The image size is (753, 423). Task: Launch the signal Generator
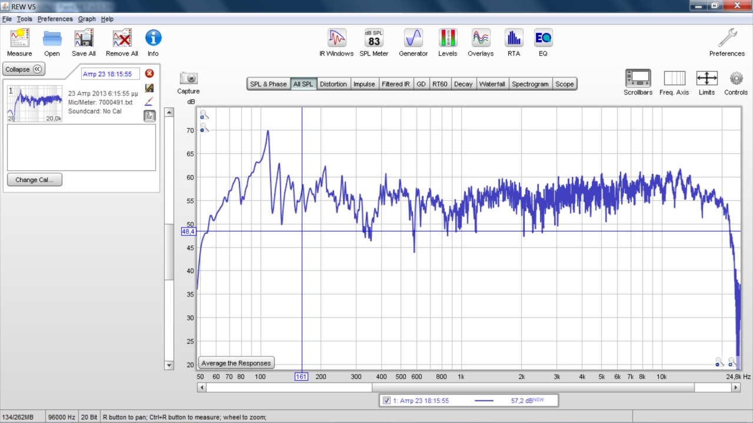tap(413, 39)
